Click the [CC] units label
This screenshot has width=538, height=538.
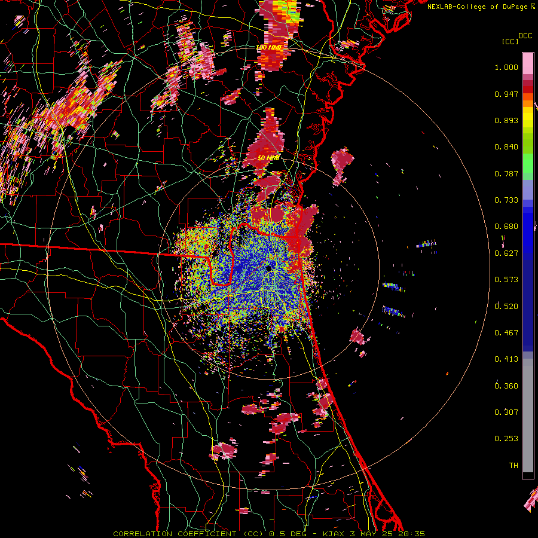coord(511,41)
